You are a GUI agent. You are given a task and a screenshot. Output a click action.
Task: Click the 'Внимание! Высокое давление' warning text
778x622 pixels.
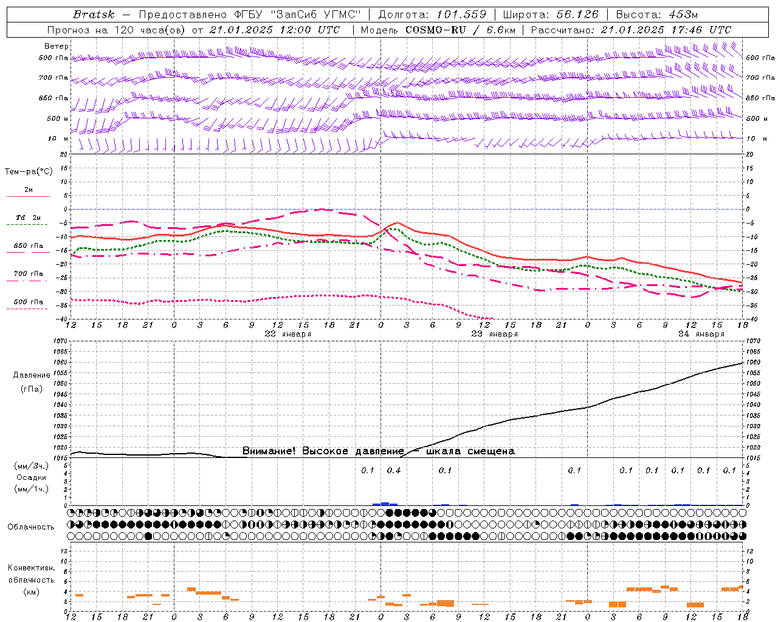[323, 451]
